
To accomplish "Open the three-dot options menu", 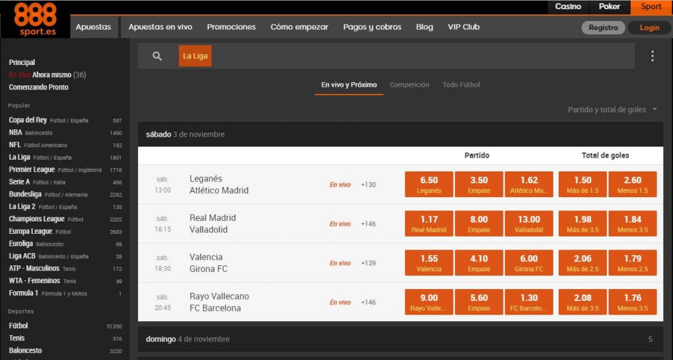I will (652, 56).
